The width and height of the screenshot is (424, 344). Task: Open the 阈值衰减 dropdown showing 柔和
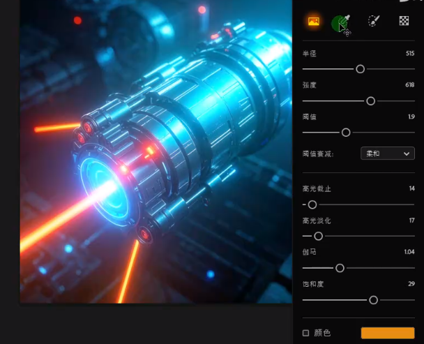pyautogui.click(x=387, y=153)
